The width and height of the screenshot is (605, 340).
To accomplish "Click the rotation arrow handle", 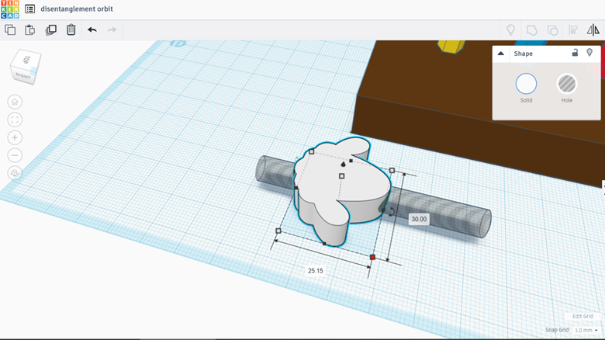I will point(392,211).
